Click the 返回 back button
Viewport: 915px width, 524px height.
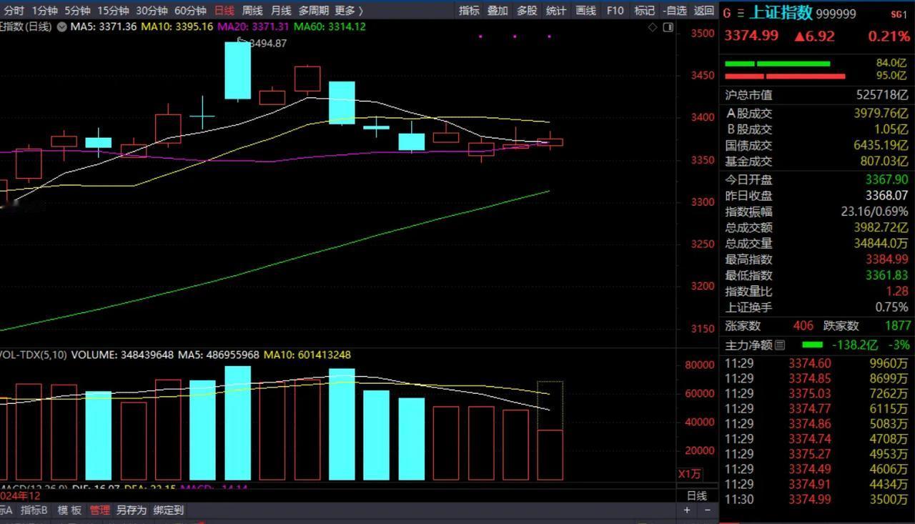point(704,11)
